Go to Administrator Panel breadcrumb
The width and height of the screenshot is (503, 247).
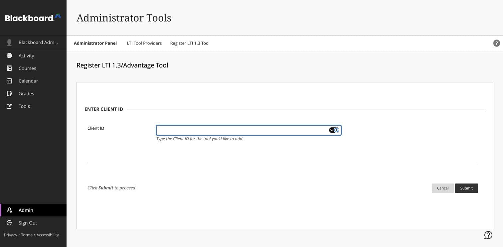[x=95, y=43]
